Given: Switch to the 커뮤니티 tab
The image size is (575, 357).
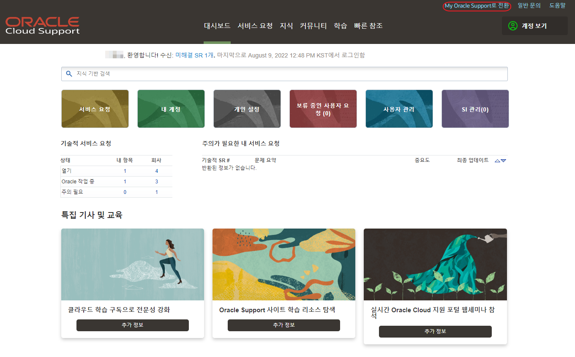Looking at the screenshot, I should [x=313, y=26].
